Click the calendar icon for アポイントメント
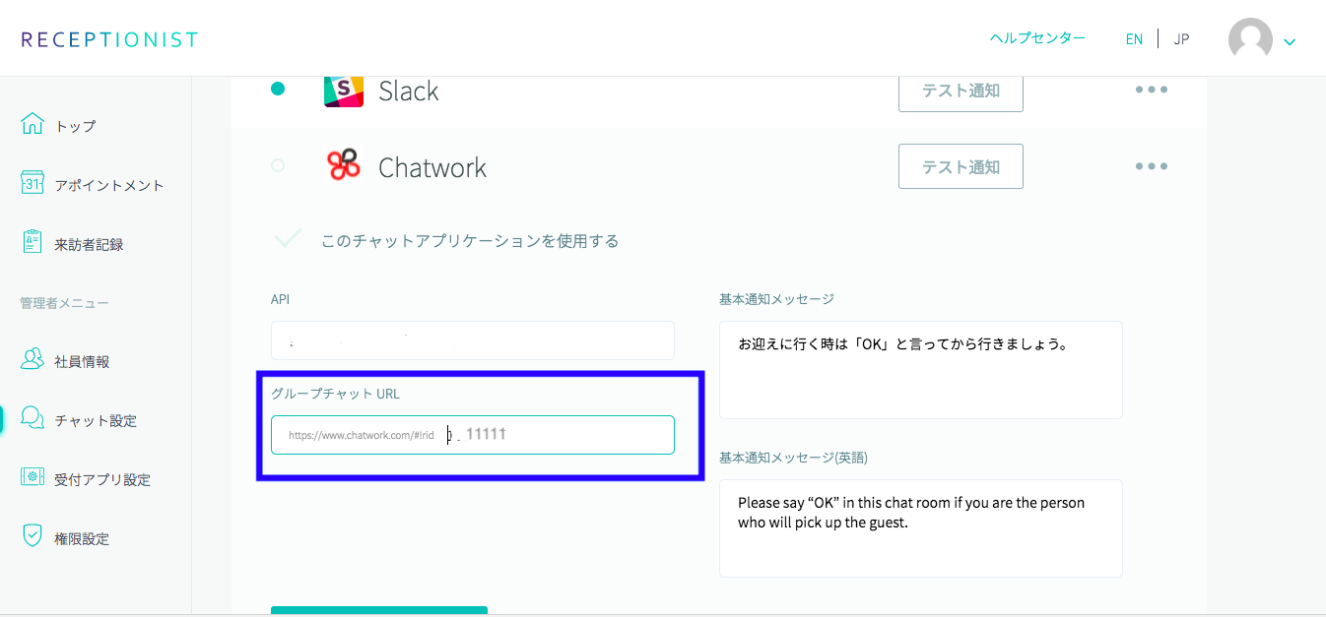Screen dimensions: 1326x617 [33, 184]
